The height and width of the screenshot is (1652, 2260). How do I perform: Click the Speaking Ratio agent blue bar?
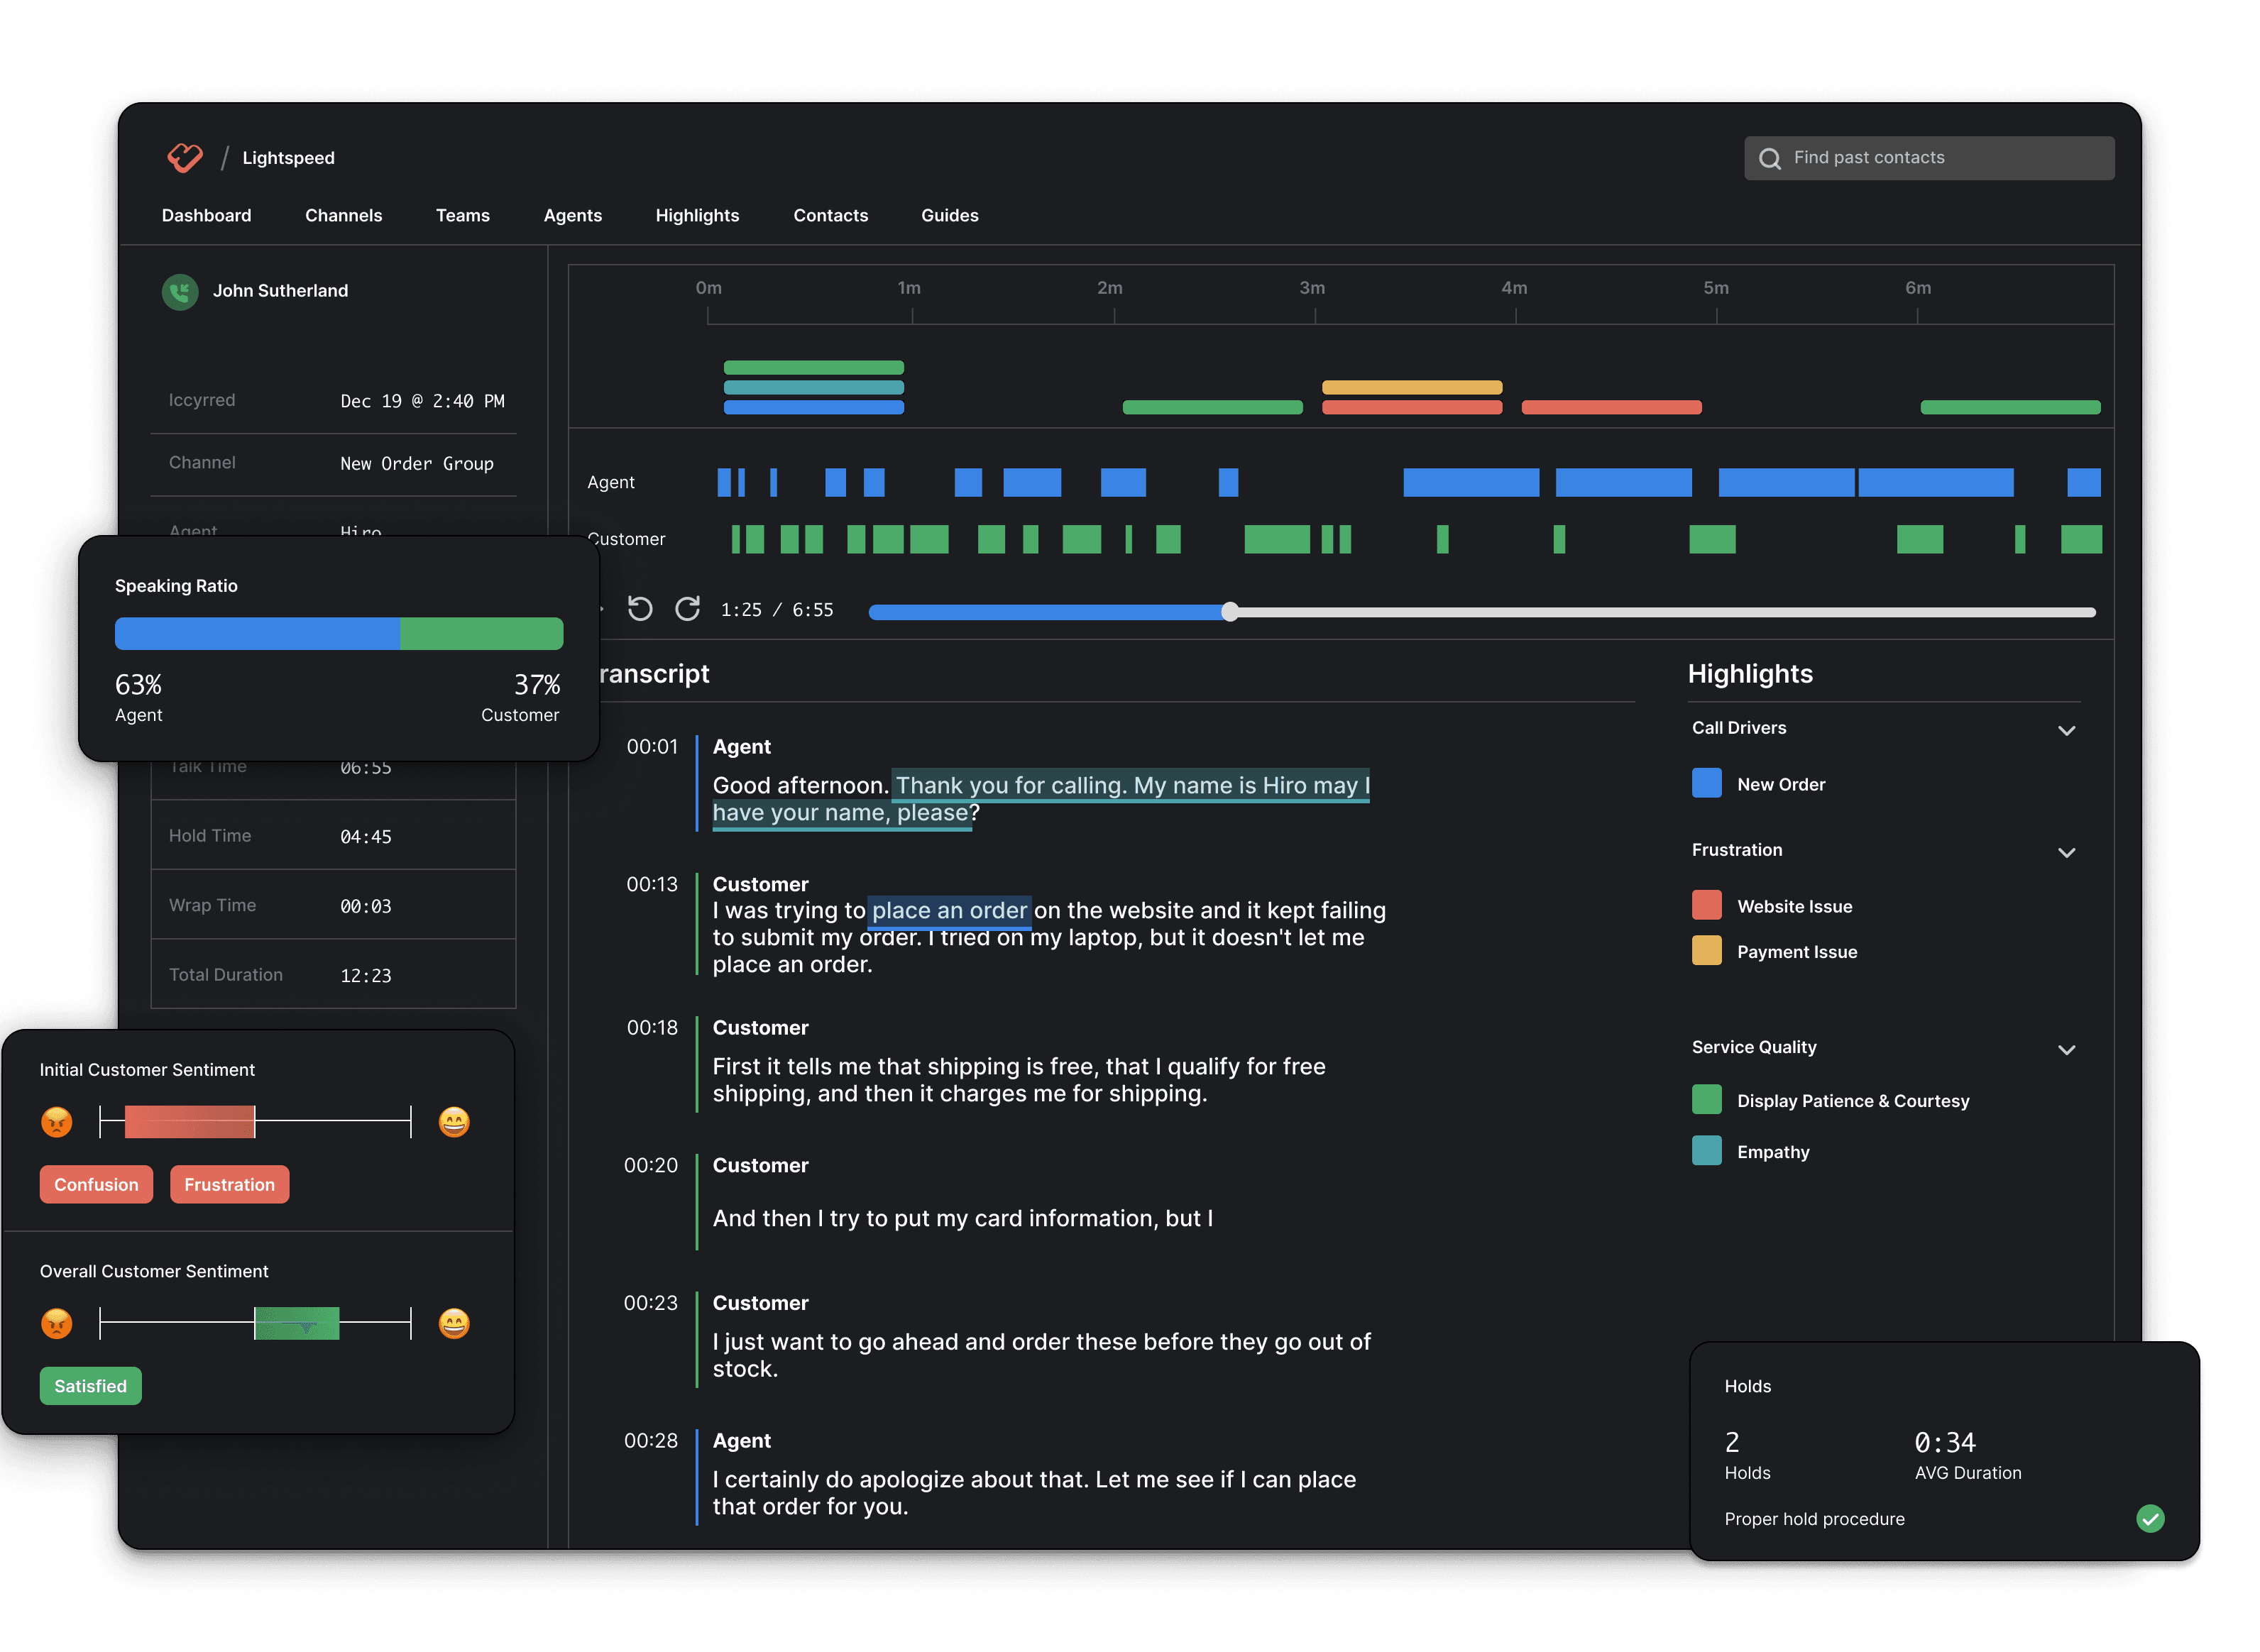[x=257, y=633]
